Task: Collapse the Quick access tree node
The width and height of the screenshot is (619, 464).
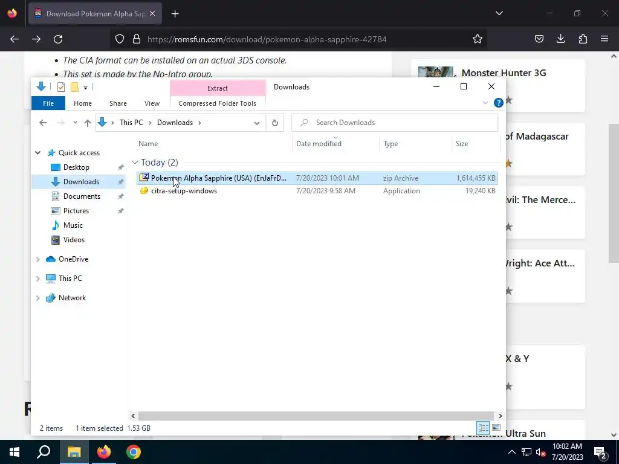Action: pyautogui.click(x=38, y=153)
